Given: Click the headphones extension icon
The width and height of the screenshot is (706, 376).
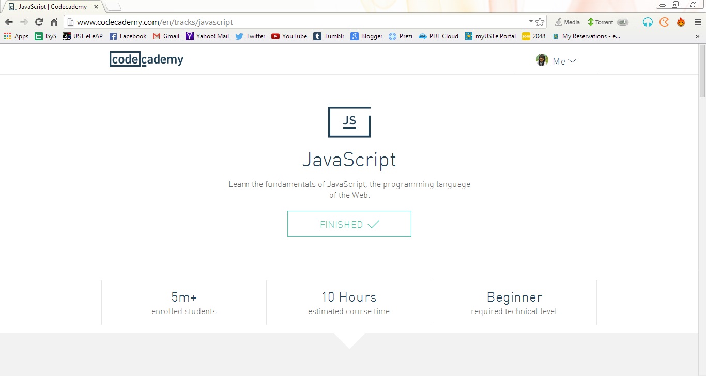Looking at the screenshot, I should pos(648,22).
